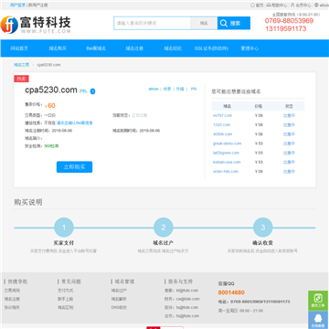Click the magnifier icon on the search button
329x329 pixels.
(224, 23)
